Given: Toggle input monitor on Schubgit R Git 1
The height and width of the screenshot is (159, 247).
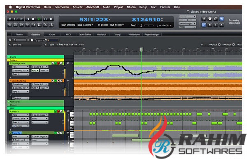Looking at the screenshot, I should coord(53,63).
